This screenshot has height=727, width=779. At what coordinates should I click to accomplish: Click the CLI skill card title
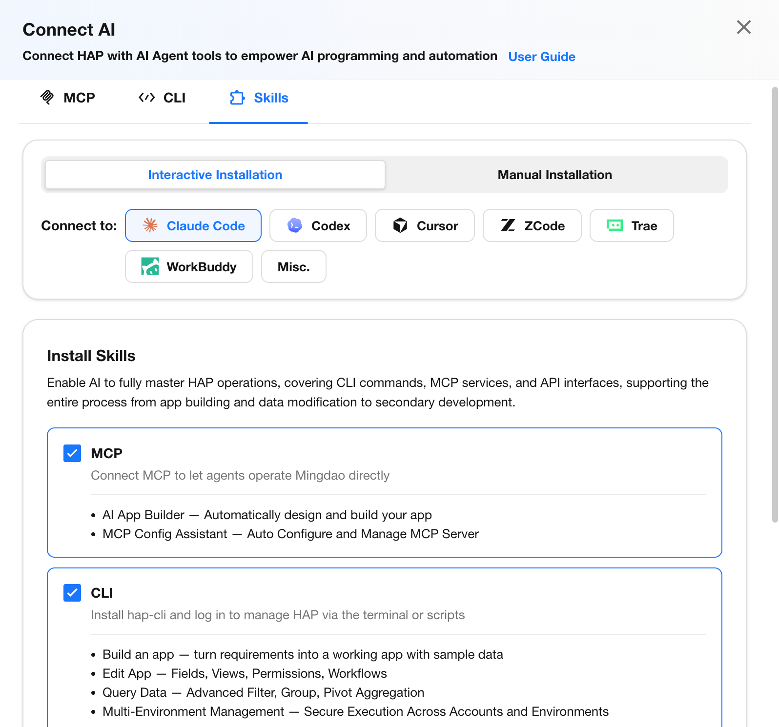102,593
